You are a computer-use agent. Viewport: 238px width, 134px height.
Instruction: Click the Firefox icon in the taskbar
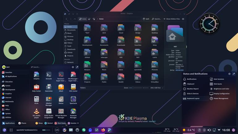click(103, 130)
